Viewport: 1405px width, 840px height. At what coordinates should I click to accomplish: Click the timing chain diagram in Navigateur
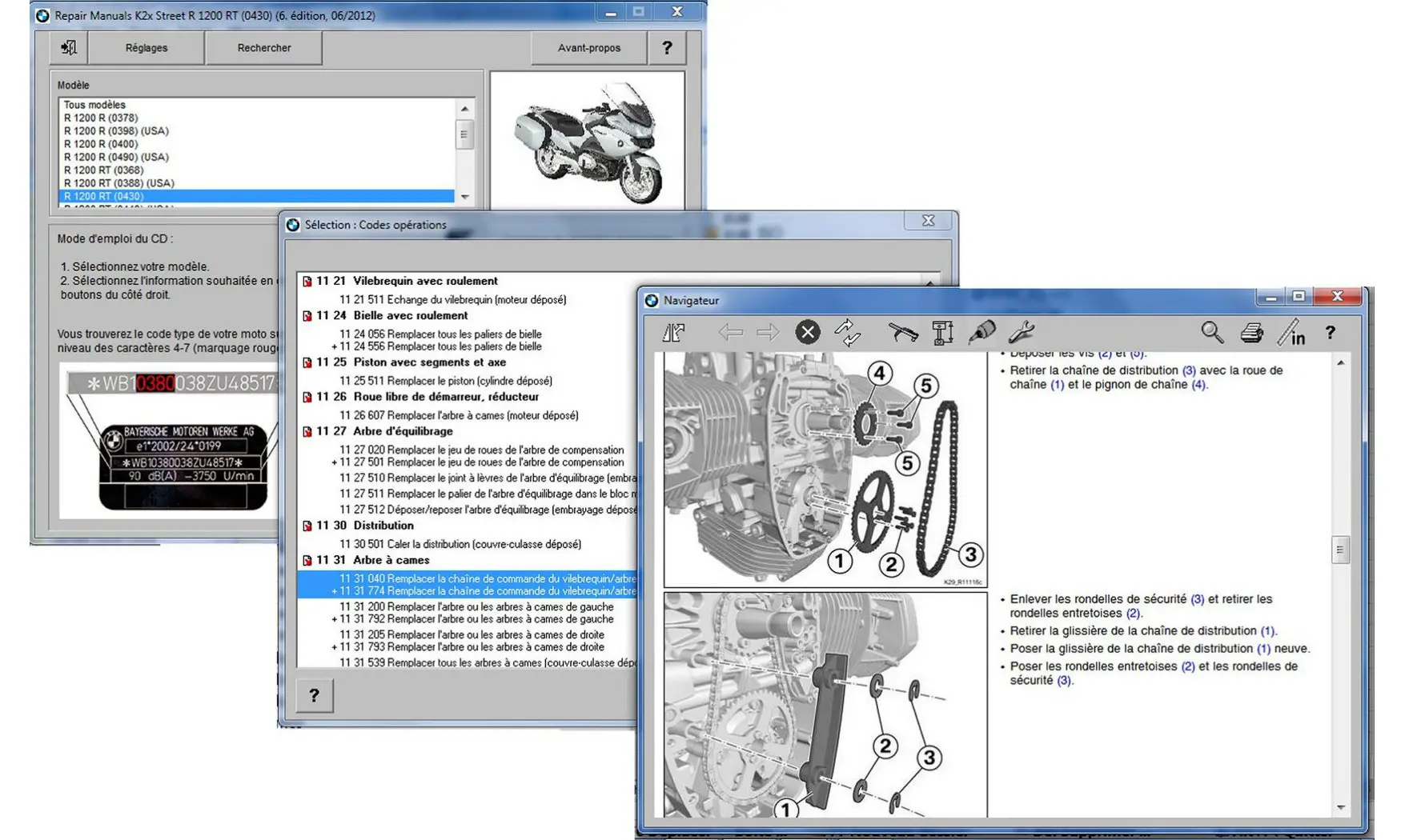click(x=825, y=470)
